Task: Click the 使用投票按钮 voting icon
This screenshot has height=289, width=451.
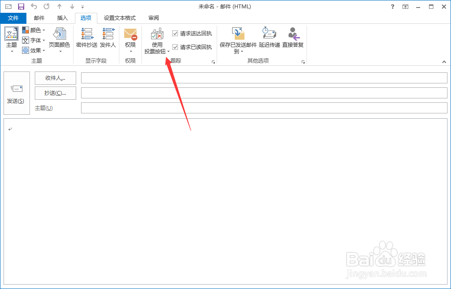Action: (x=156, y=35)
